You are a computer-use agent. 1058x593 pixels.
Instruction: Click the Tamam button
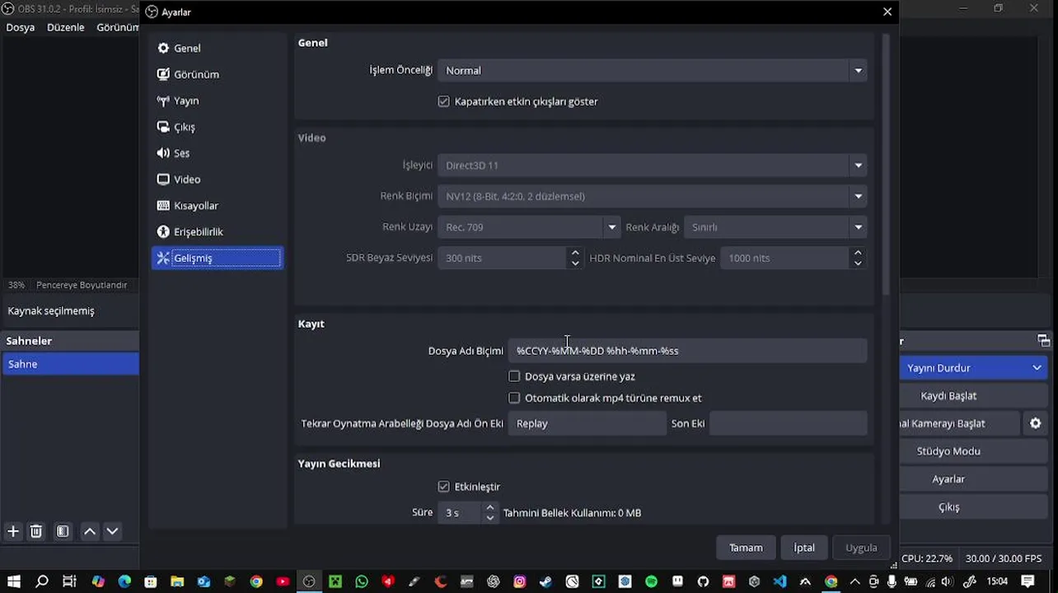pos(746,548)
